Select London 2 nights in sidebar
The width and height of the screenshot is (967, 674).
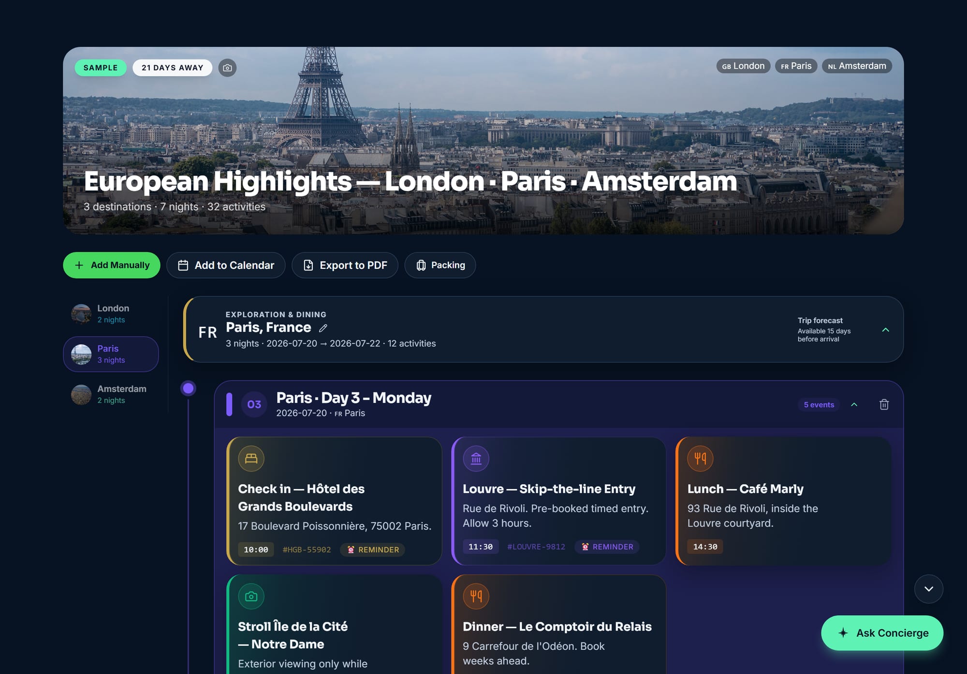point(111,314)
